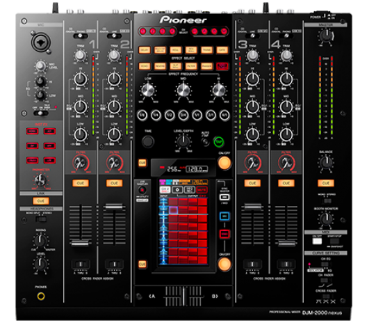Choose the TRANS effect button
Viewport: 367px width, 323px height.
coord(206,50)
